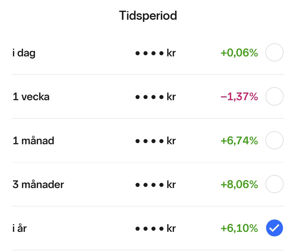Image resolution: width=296 pixels, height=251 pixels.
Task: Choose the '1 månad' period label
Action: (33, 141)
